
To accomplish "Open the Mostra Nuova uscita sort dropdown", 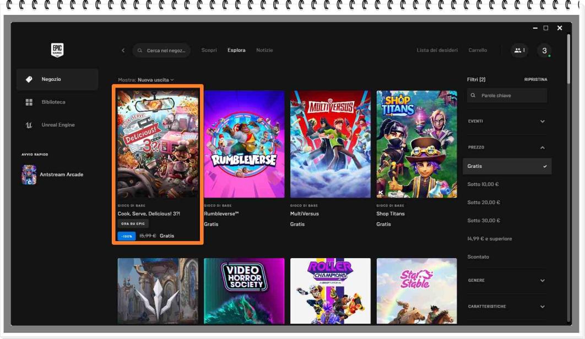I will click(155, 80).
